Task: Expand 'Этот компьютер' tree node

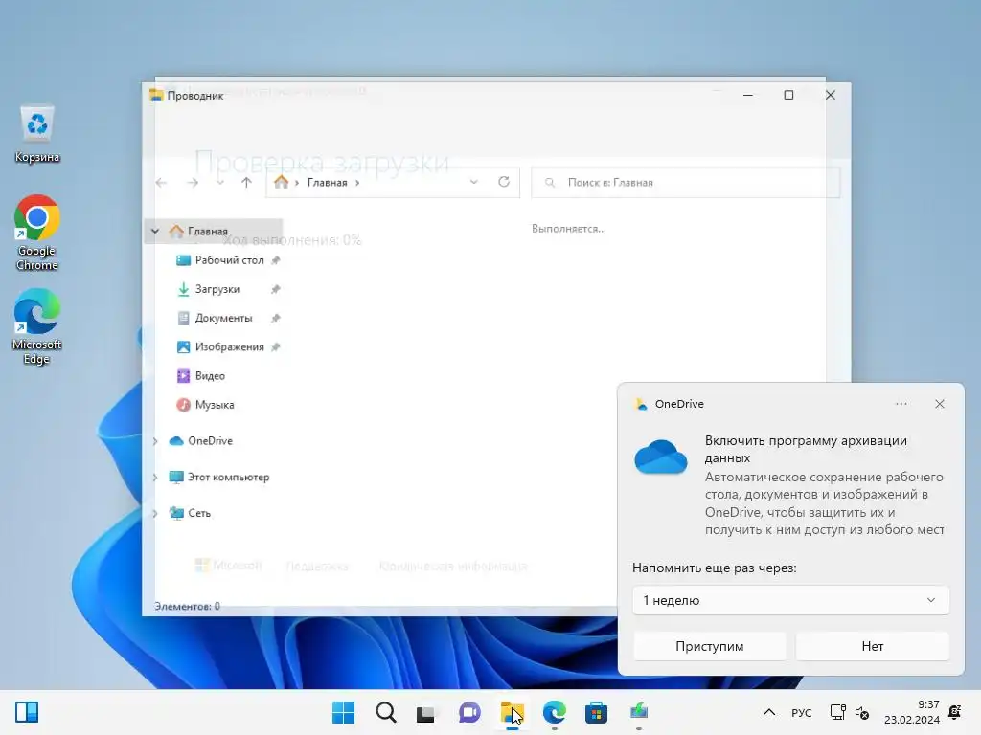Action: point(155,478)
